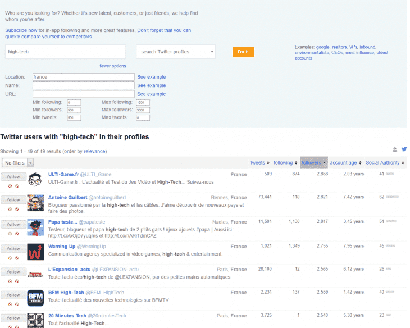Screen dimensions: 410x328
Task: Click the 'fewer options' link
Action: point(113,66)
